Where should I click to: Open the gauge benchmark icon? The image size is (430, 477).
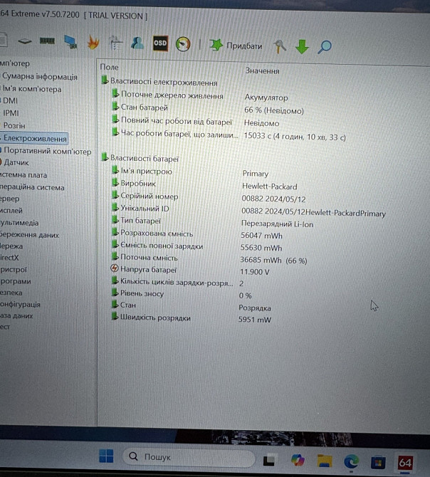coord(183,44)
